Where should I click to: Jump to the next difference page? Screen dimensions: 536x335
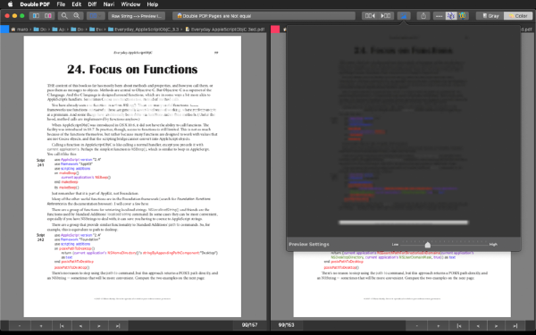[386, 16]
